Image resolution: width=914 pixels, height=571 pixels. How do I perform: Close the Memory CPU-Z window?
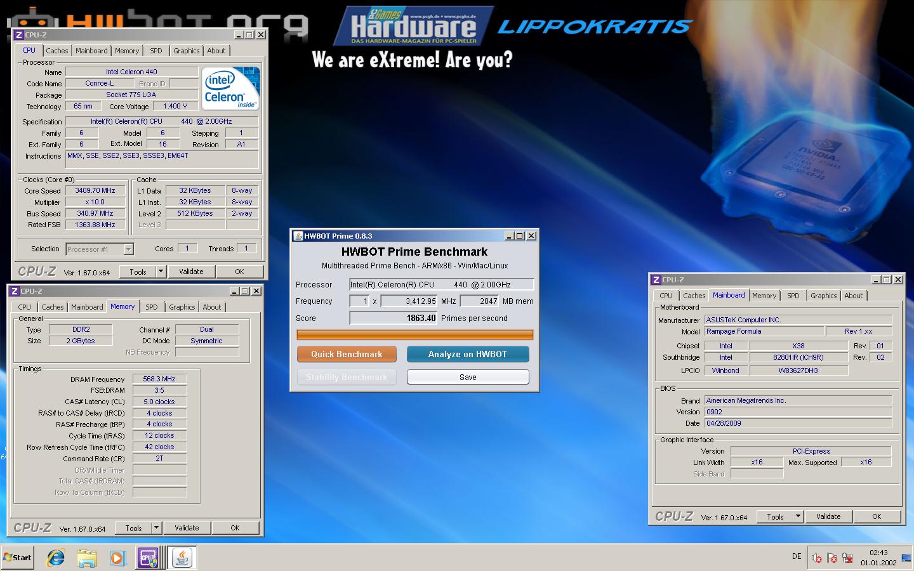[x=256, y=291]
